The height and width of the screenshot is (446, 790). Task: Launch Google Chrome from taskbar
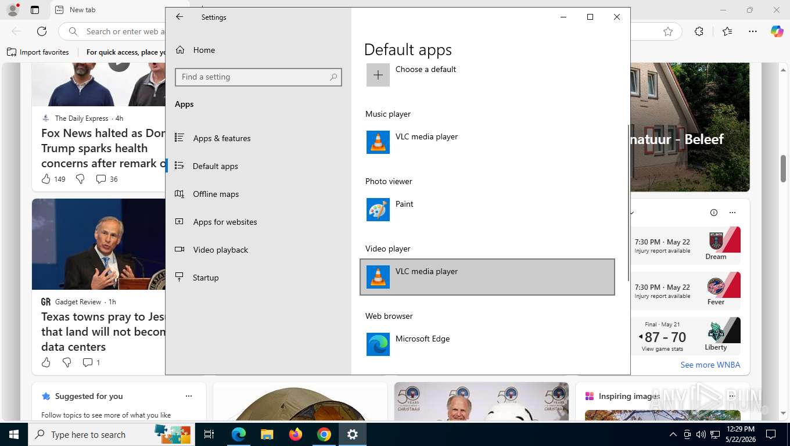click(324, 434)
